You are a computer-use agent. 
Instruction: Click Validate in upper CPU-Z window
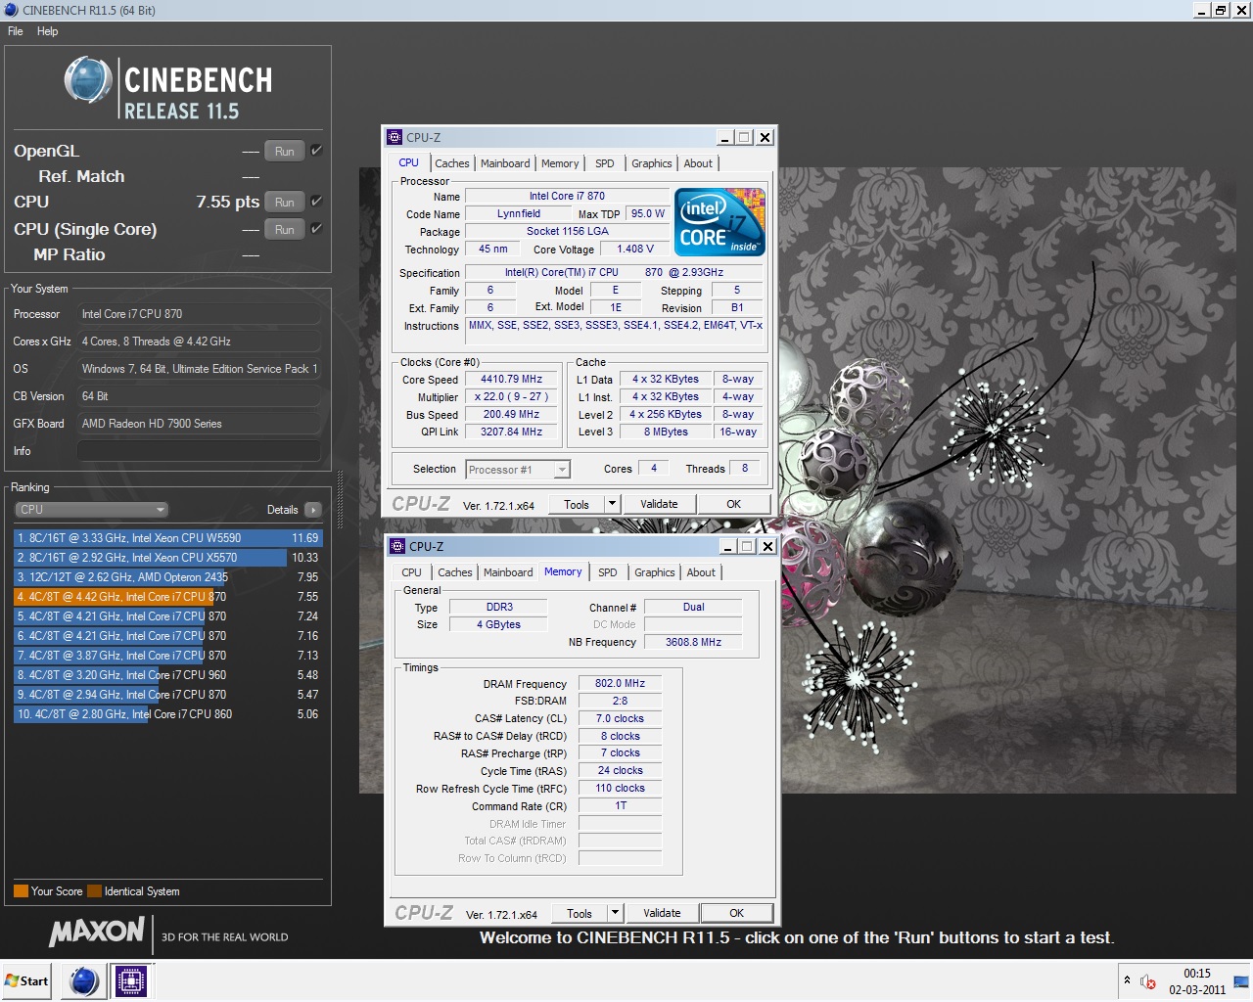[x=659, y=504]
